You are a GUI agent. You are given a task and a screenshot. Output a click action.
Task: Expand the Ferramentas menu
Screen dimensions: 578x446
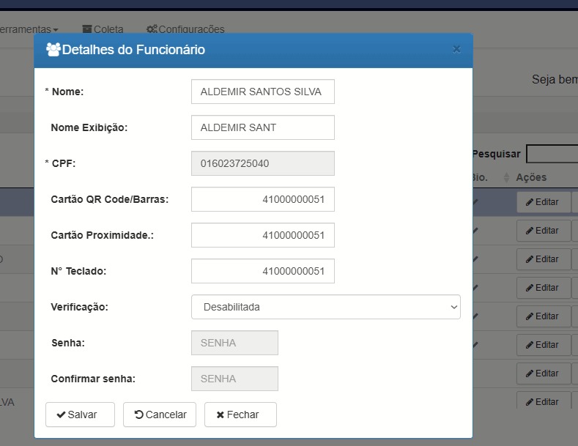[x=29, y=29]
